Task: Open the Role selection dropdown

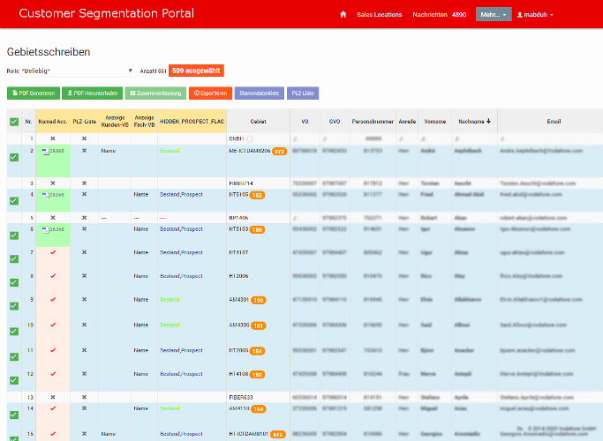Action: 76,71
